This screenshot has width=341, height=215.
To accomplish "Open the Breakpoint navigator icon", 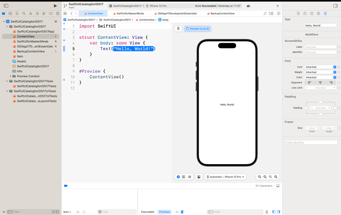I will click(51, 14).
